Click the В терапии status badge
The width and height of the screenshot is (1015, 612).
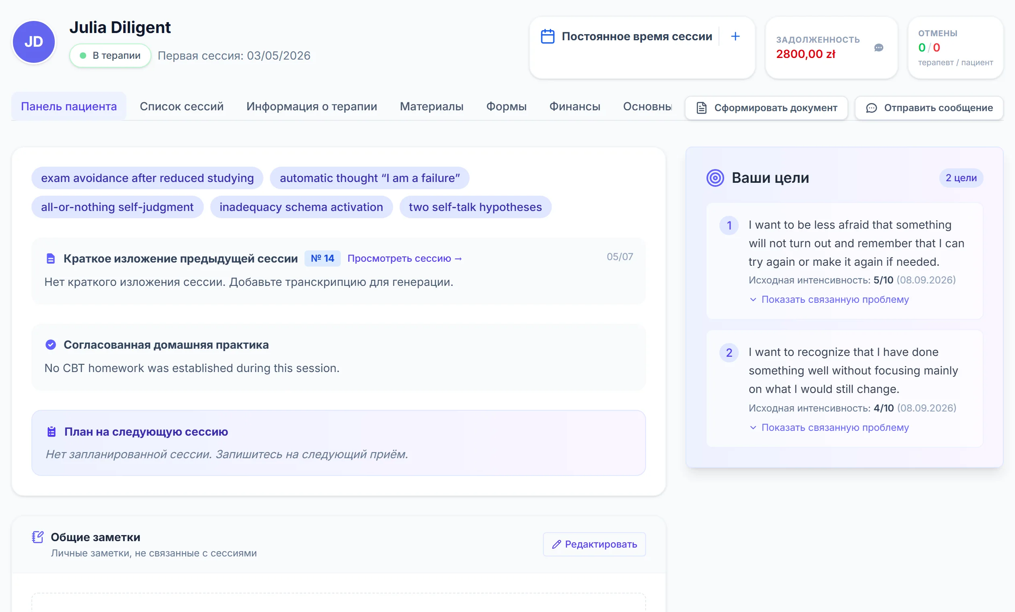pos(110,56)
